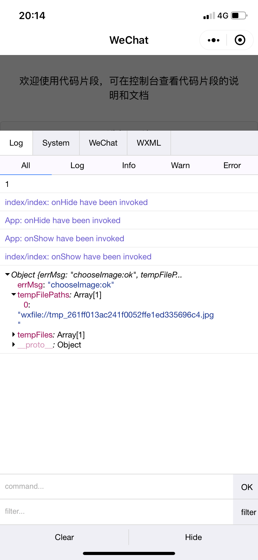Tap the Chinese welcome text on page
Viewport: 258px width, 560px height.
(x=129, y=88)
